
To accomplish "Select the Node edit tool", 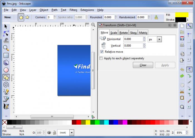I will (x=6, y=34).
